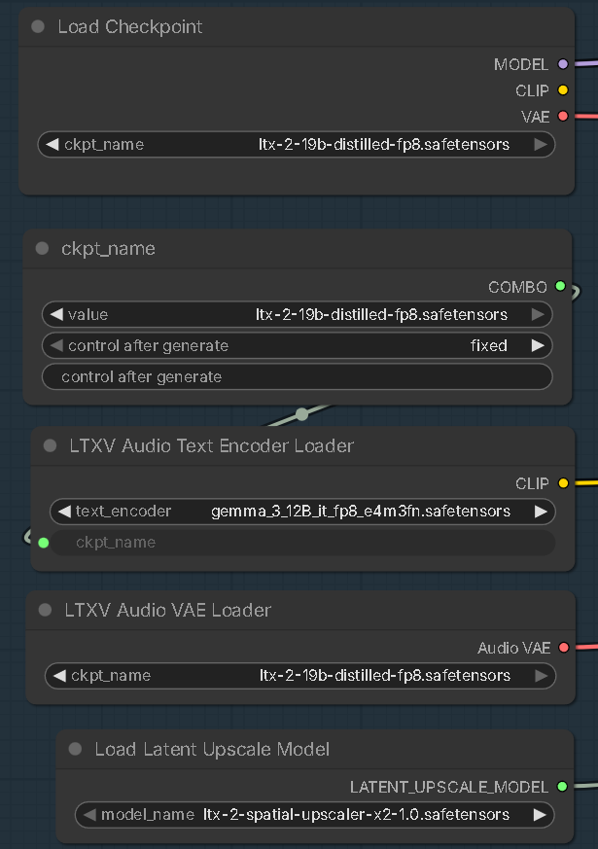Click the Audio VAE output dot
598x849 pixels.
[x=563, y=648]
